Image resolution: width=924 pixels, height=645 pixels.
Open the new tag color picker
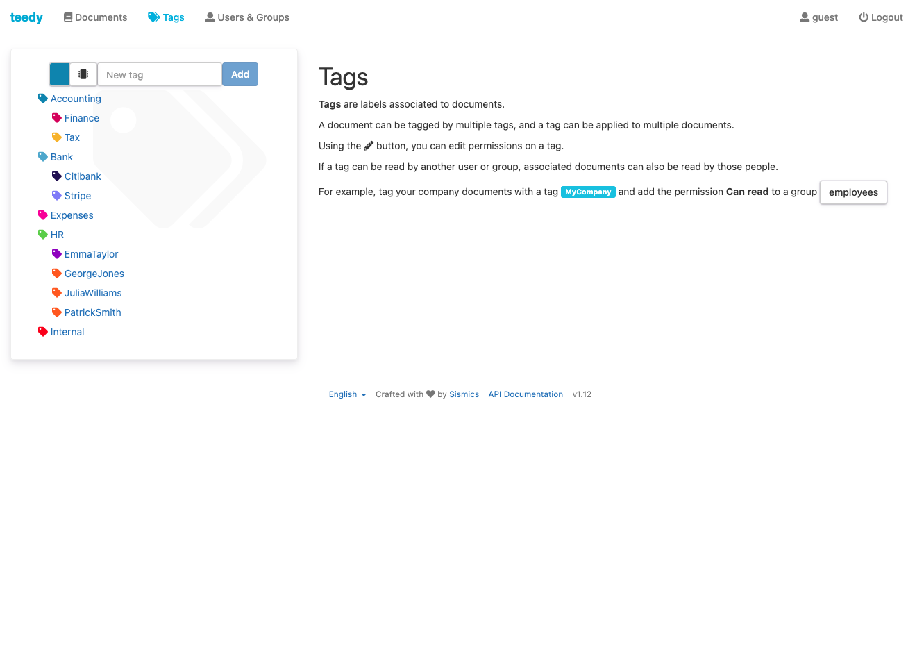click(x=60, y=74)
